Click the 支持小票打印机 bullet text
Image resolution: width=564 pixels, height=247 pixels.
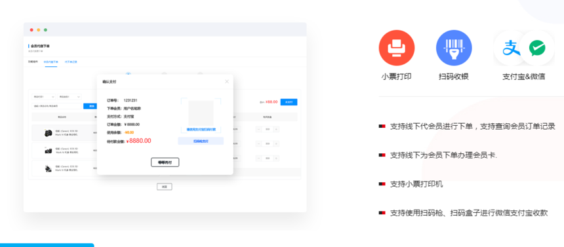click(416, 185)
